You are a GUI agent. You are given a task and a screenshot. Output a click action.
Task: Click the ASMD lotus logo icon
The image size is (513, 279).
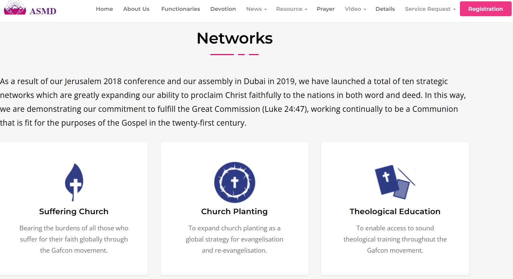(15, 8)
